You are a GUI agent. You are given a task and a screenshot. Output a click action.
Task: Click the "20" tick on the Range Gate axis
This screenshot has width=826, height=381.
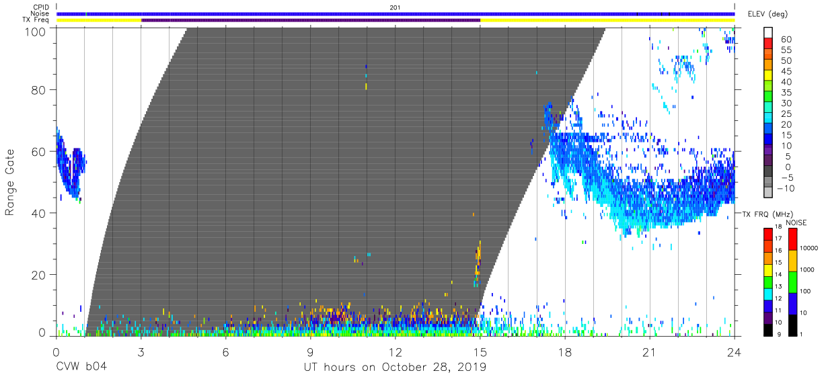pos(38,275)
